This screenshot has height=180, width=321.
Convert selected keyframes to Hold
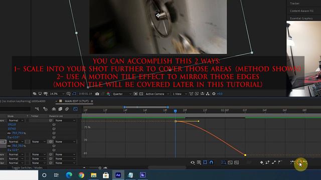(267, 162)
